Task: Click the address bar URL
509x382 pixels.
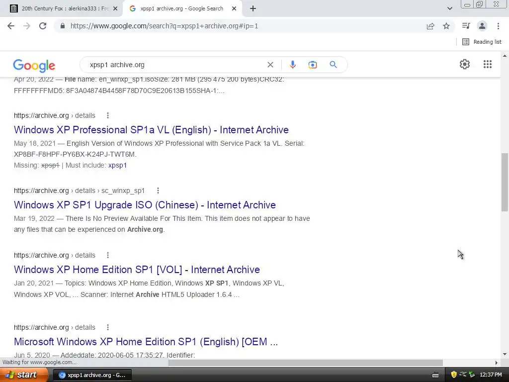Action: tap(164, 26)
